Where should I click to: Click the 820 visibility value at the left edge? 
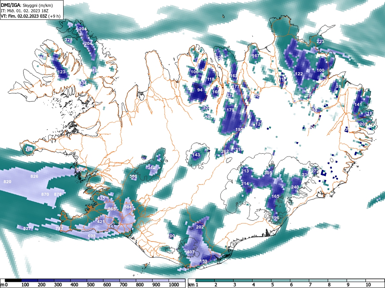pos(7,182)
